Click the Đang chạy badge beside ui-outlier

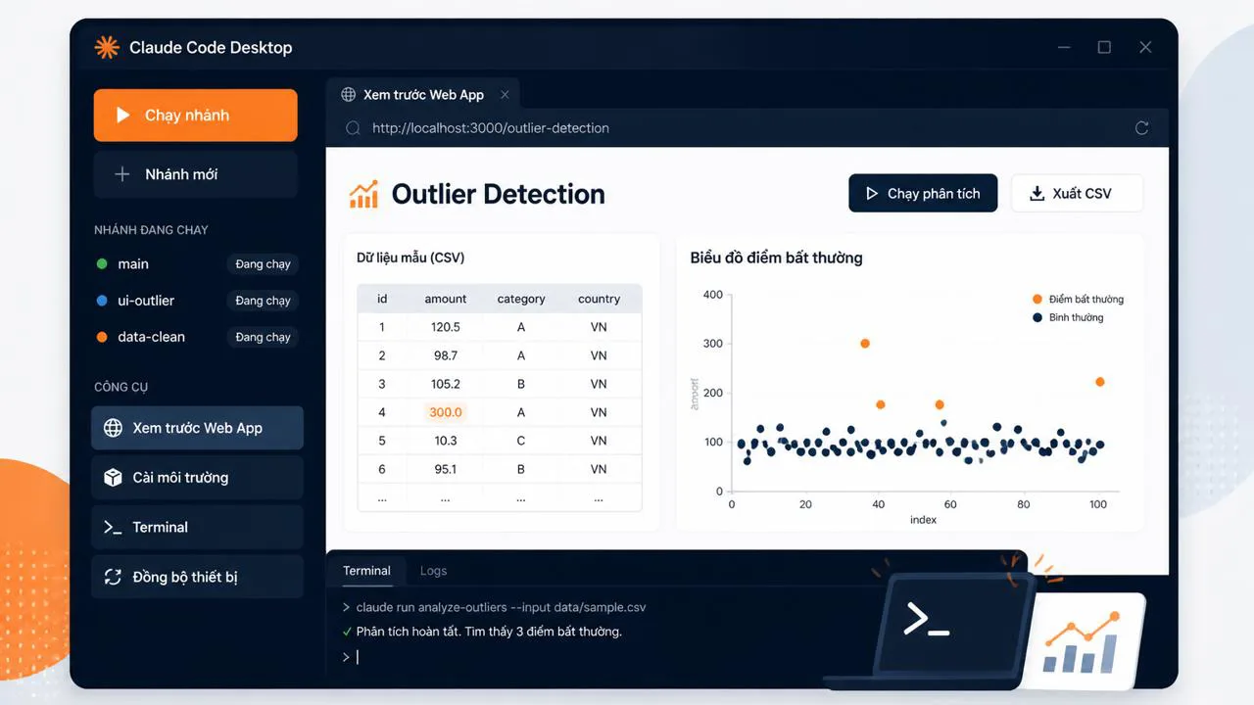pos(263,301)
